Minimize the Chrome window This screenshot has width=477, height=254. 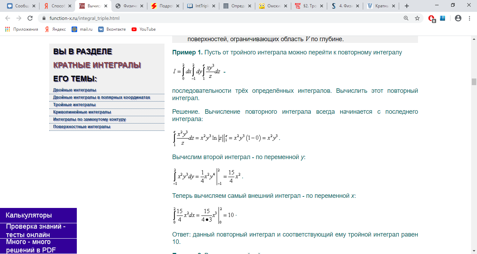[437, 5]
